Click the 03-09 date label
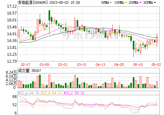Screen dimensions: 164x115 click(44, 65)
